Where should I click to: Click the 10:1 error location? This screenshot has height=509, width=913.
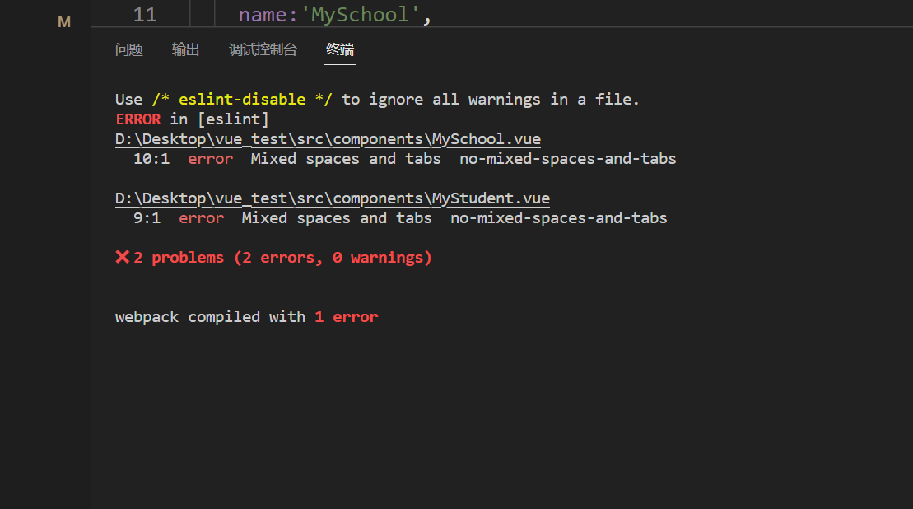(151, 159)
